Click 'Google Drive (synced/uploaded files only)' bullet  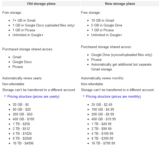click(x=121, y=55)
